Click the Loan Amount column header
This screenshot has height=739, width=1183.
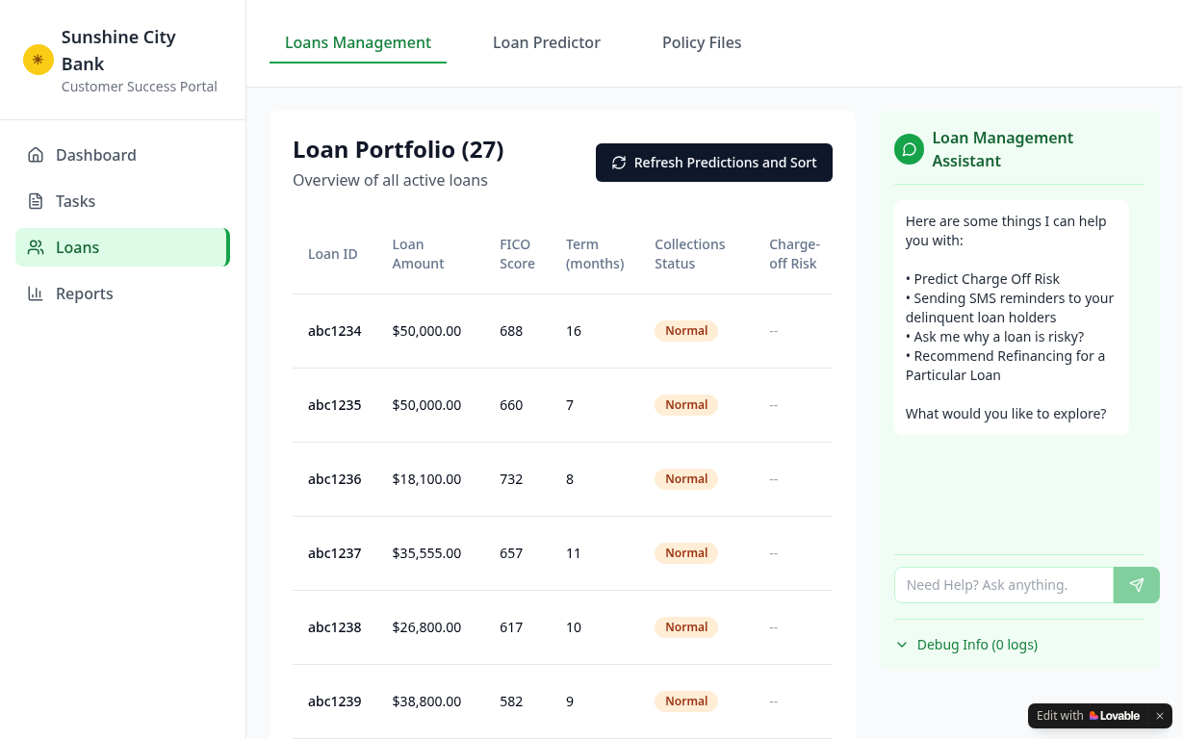click(419, 254)
